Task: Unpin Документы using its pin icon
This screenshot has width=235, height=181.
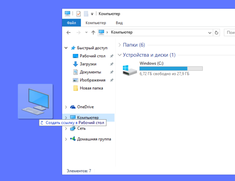Action: (111, 72)
